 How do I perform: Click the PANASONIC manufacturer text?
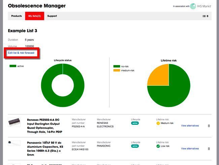point(104,146)
